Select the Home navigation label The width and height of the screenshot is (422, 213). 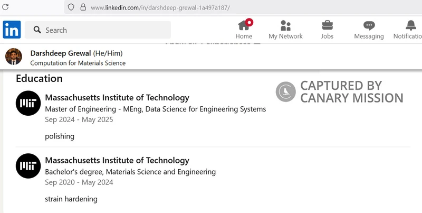(x=244, y=36)
